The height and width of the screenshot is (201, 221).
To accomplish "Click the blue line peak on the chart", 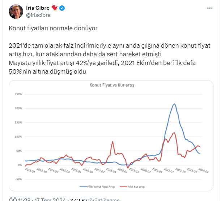I will pos(174,104).
